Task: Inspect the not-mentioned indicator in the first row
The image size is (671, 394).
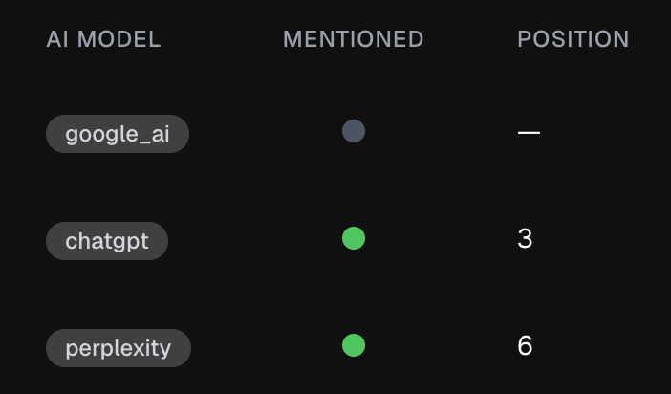Action: pyautogui.click(x=354, y=131)
